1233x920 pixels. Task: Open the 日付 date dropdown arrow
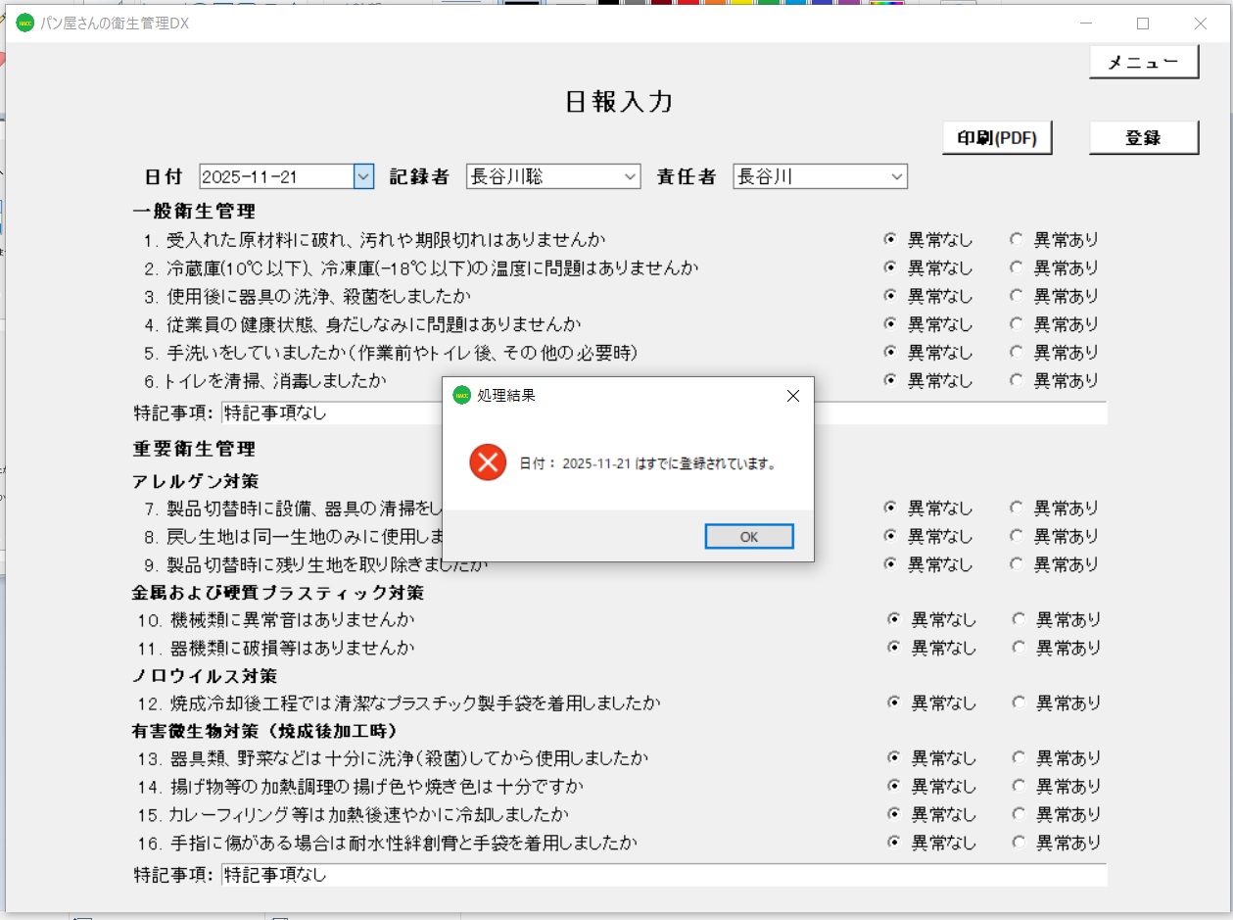363,176
